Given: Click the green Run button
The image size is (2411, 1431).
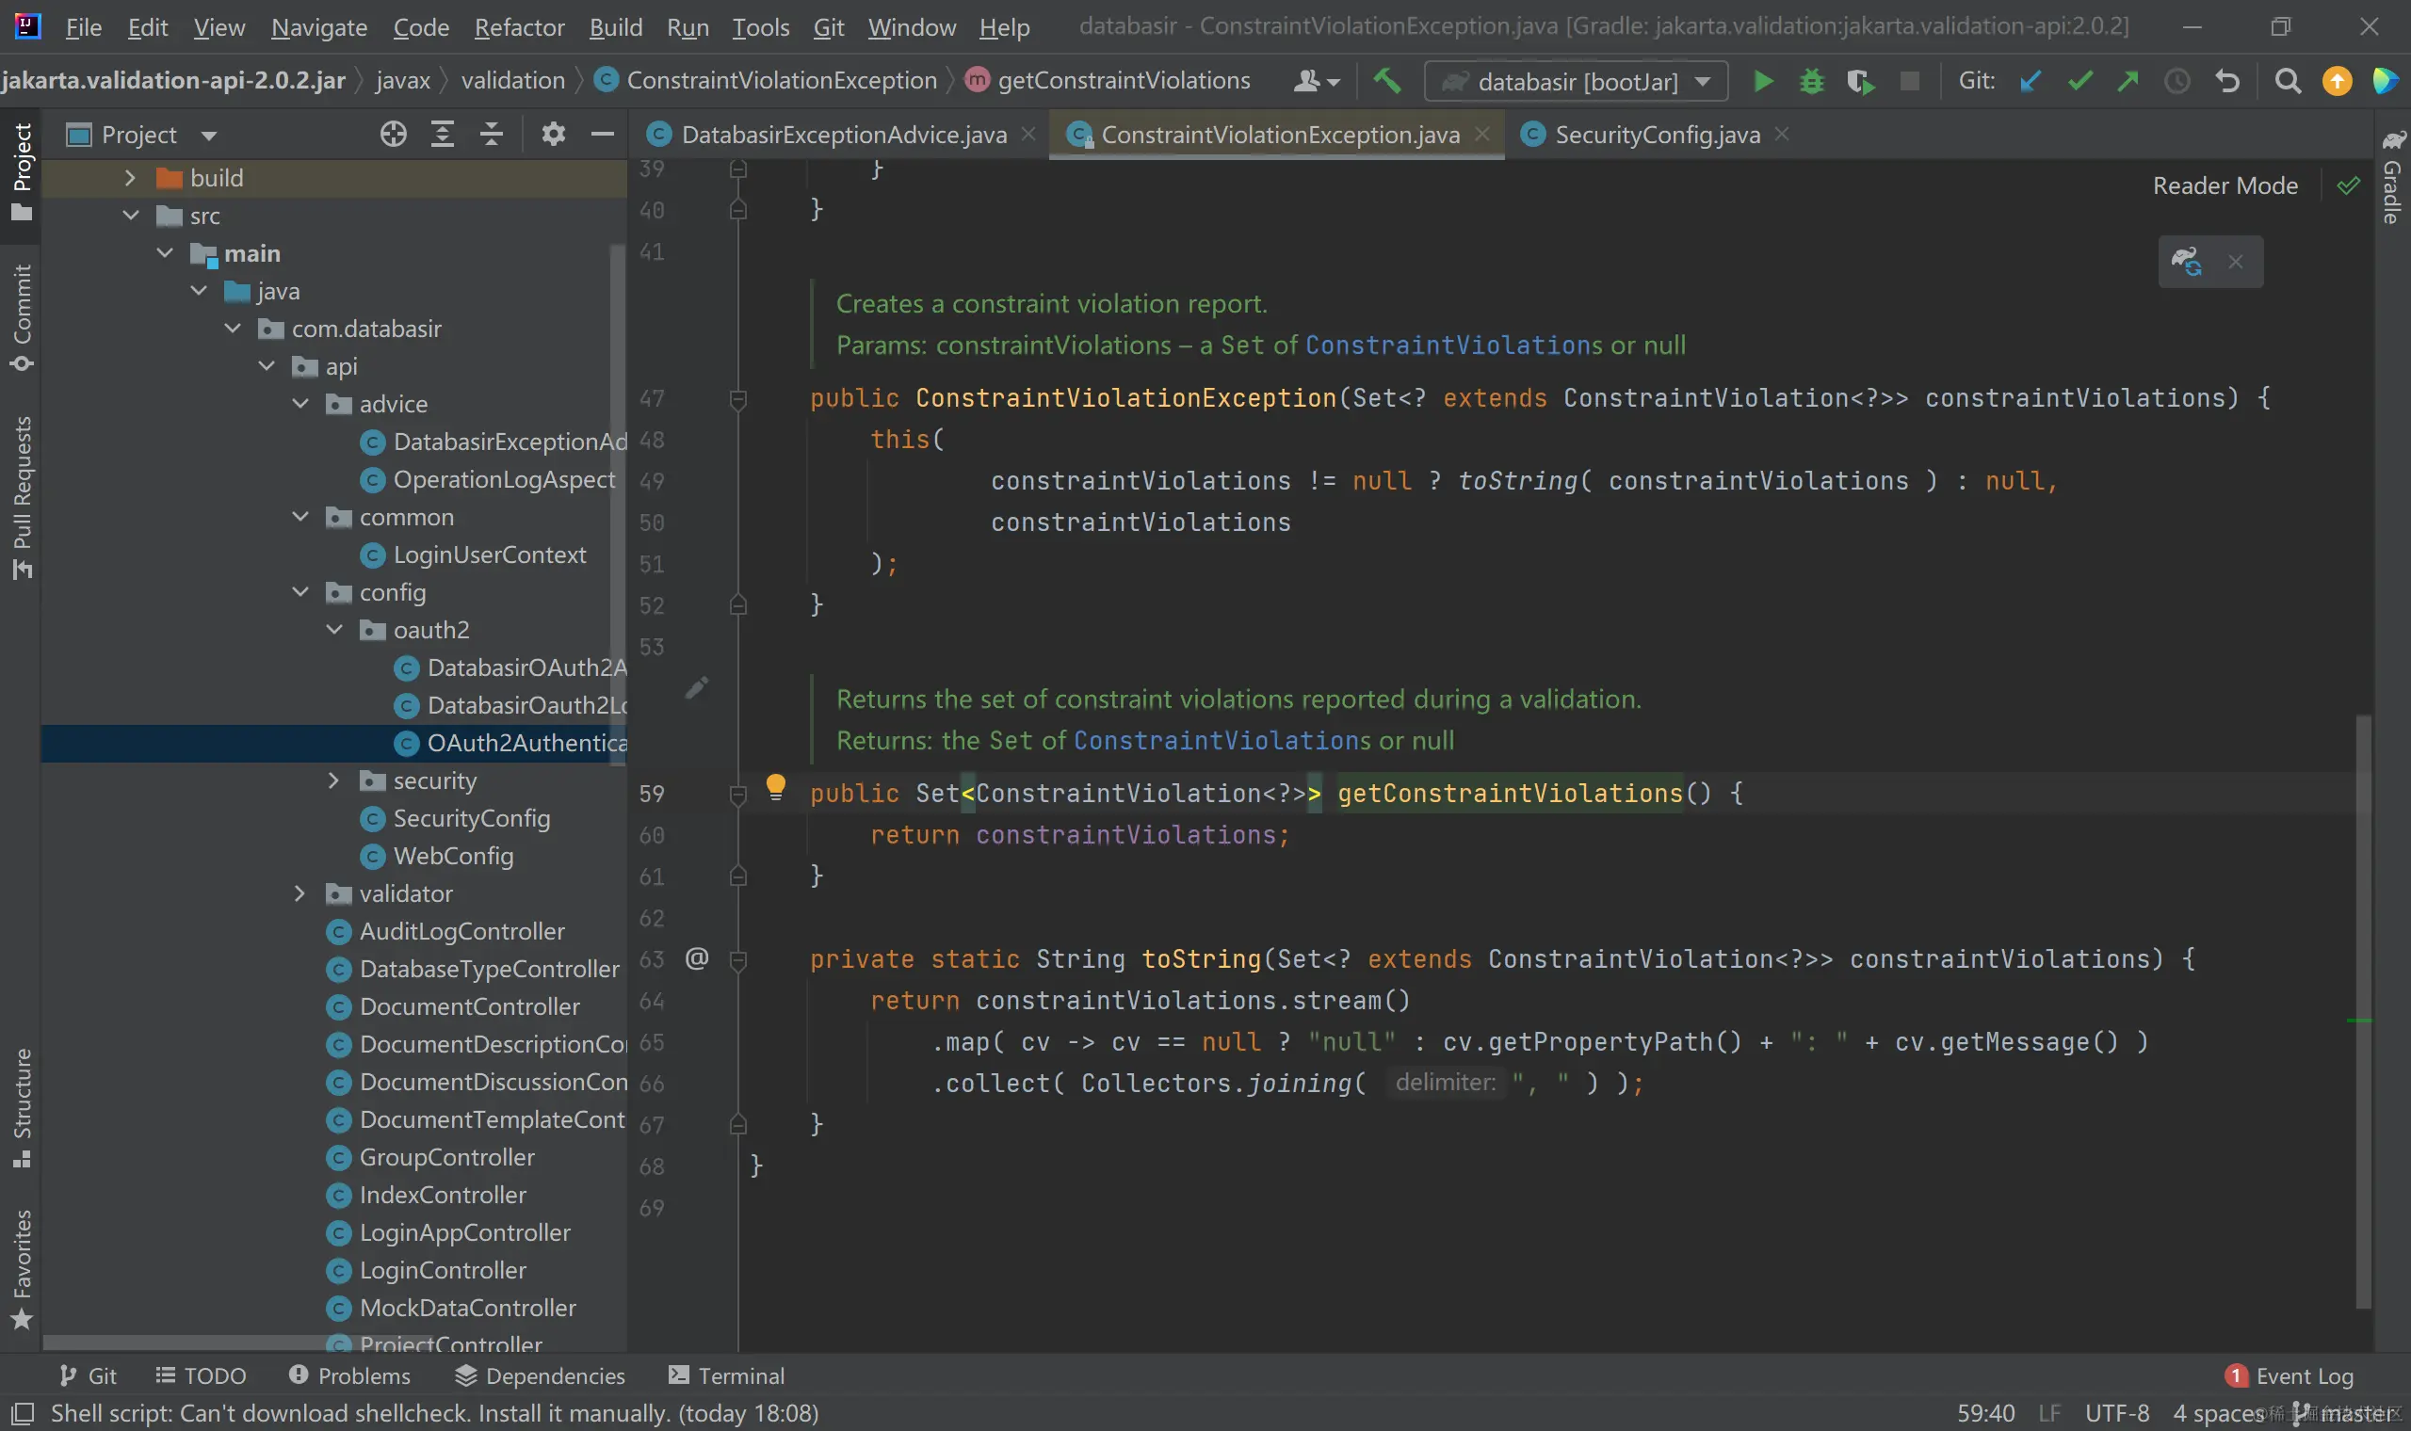Looking at the screenshot, I should 1762,81.
